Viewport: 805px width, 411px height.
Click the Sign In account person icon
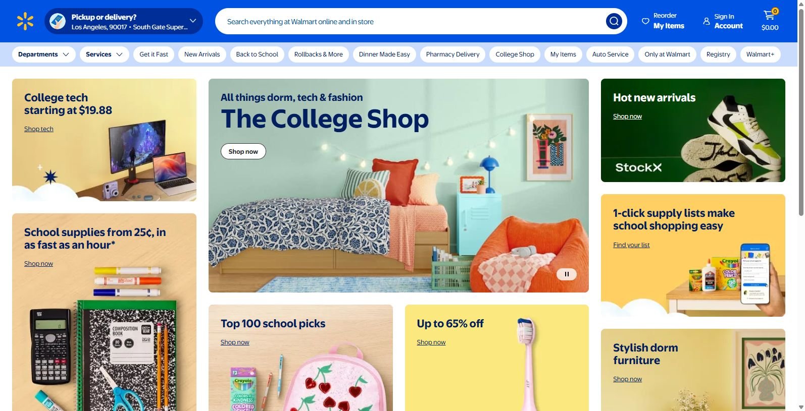[x=706, y=21]
